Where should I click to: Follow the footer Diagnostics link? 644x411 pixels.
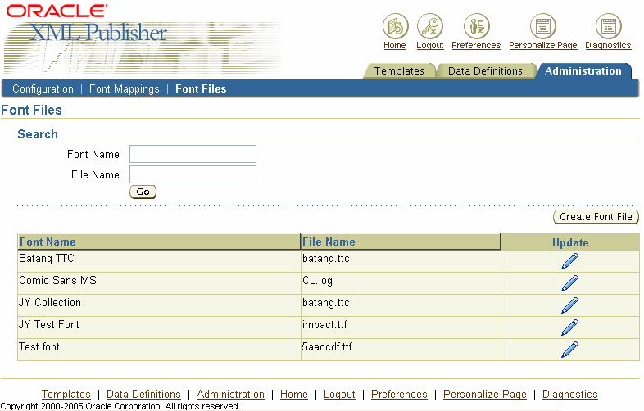click(x=570, y=394)
